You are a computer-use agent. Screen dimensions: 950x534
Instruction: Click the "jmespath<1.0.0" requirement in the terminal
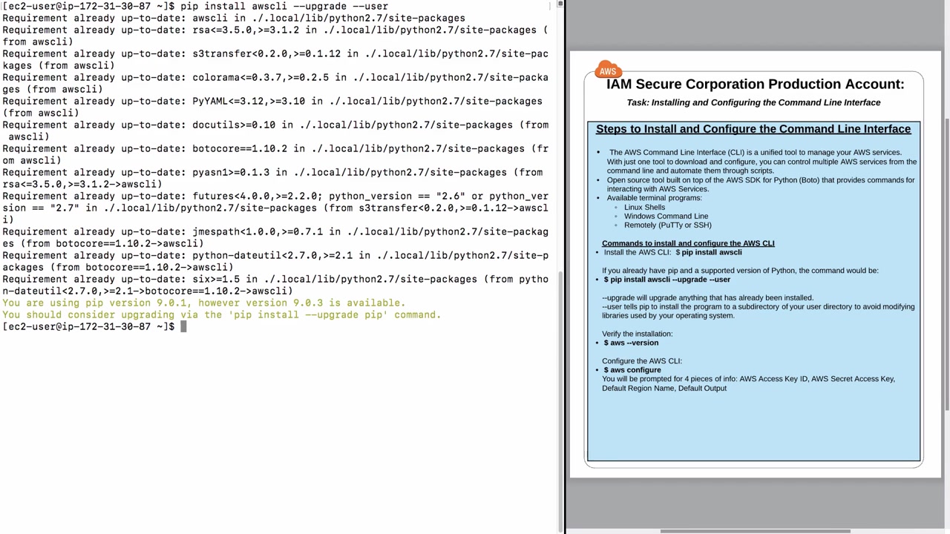click(275, 237)
